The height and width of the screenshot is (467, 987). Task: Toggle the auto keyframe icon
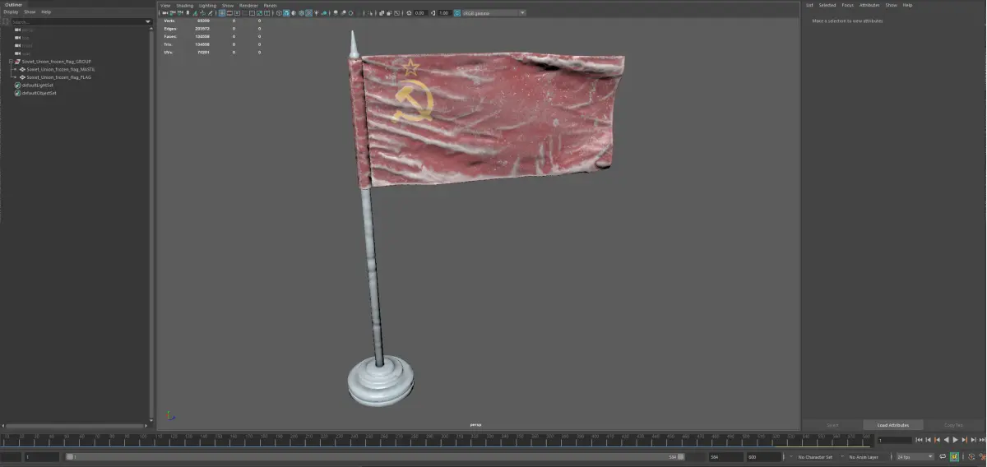(x=954, y=456)
